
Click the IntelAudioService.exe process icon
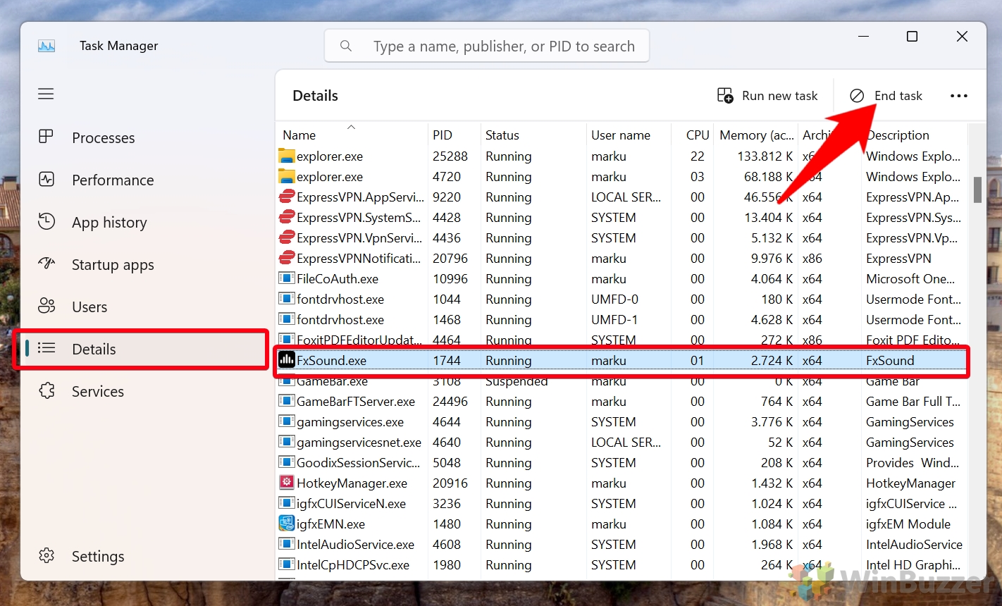point(287,544)
